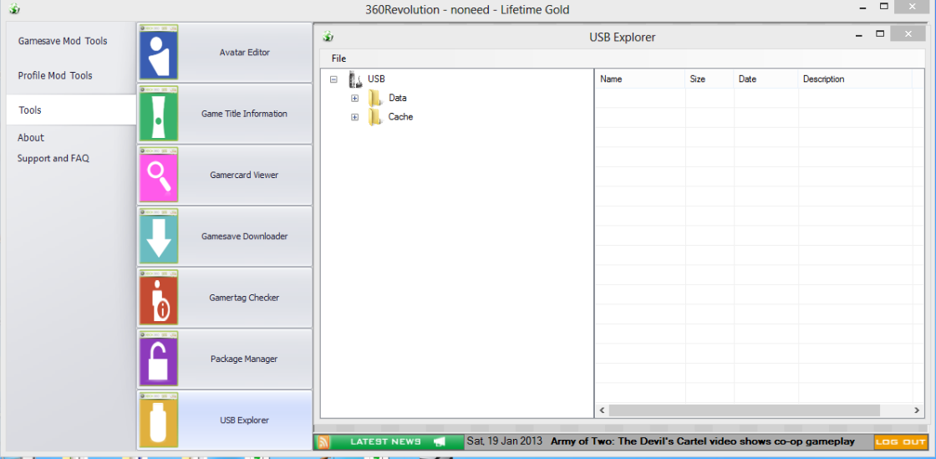936x459 pixels.
Task: Click the Gamesave Downloader arrow icon
Action: click(x=158, y=237)
